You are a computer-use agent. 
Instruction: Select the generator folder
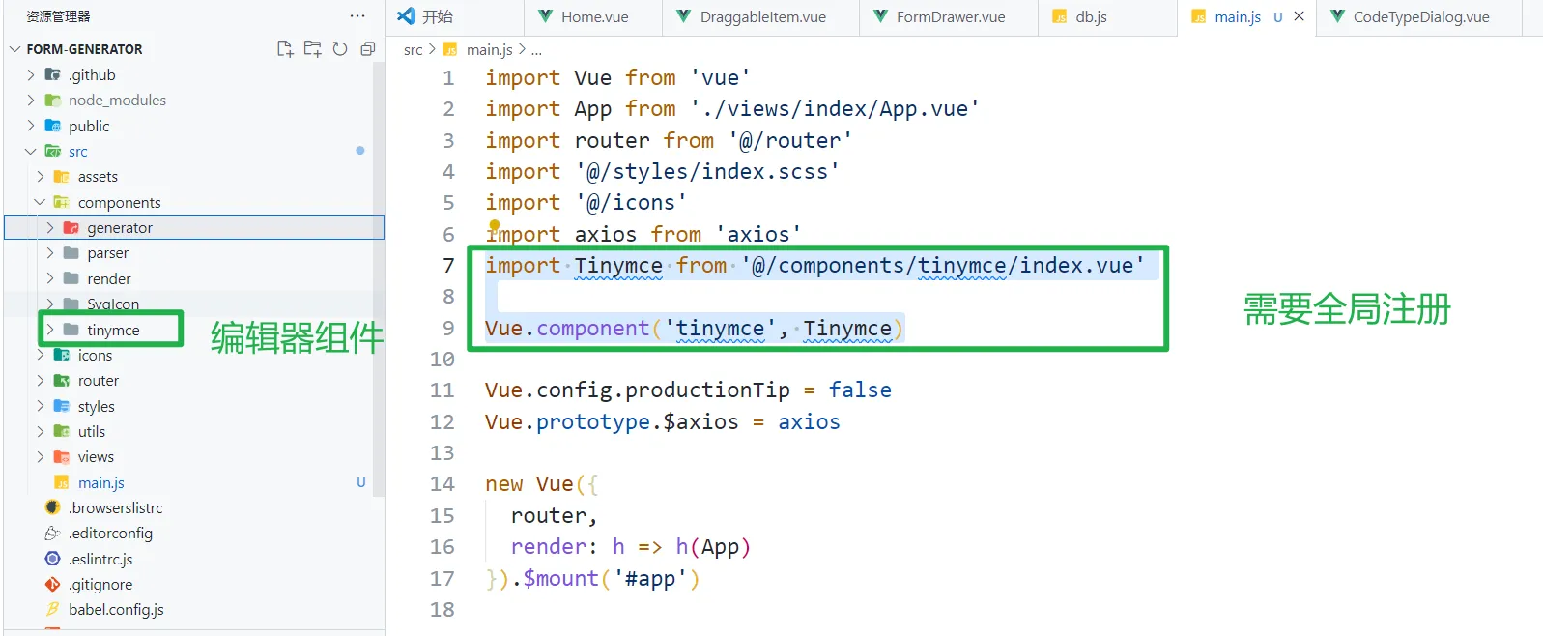pyautogui.click(x=120, y=228)
